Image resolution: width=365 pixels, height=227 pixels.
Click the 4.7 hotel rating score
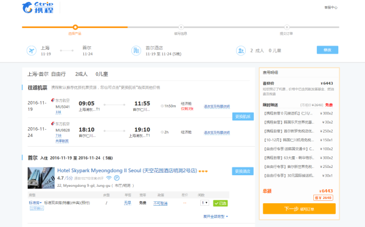coord(60,178)
